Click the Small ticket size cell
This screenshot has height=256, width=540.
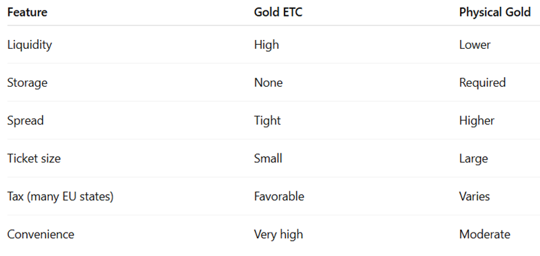(x=268, y=158)
